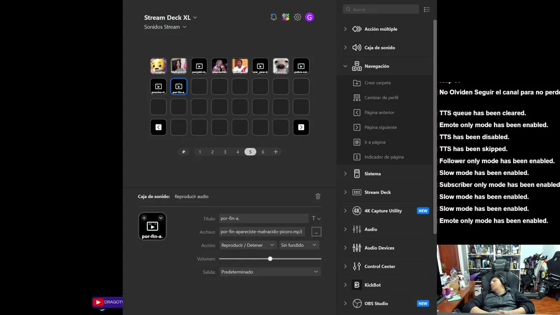This screenshot has height=315, width=560.
Task: Click the pew_pew-d sound key
Action: [260, 66]
